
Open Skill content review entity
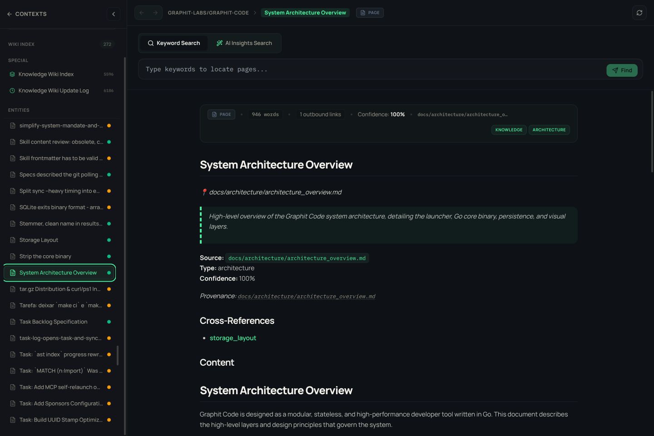tap(60, 142)
